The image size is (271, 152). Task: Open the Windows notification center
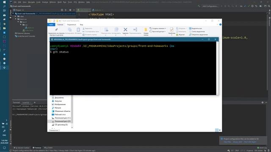[4, 148]
